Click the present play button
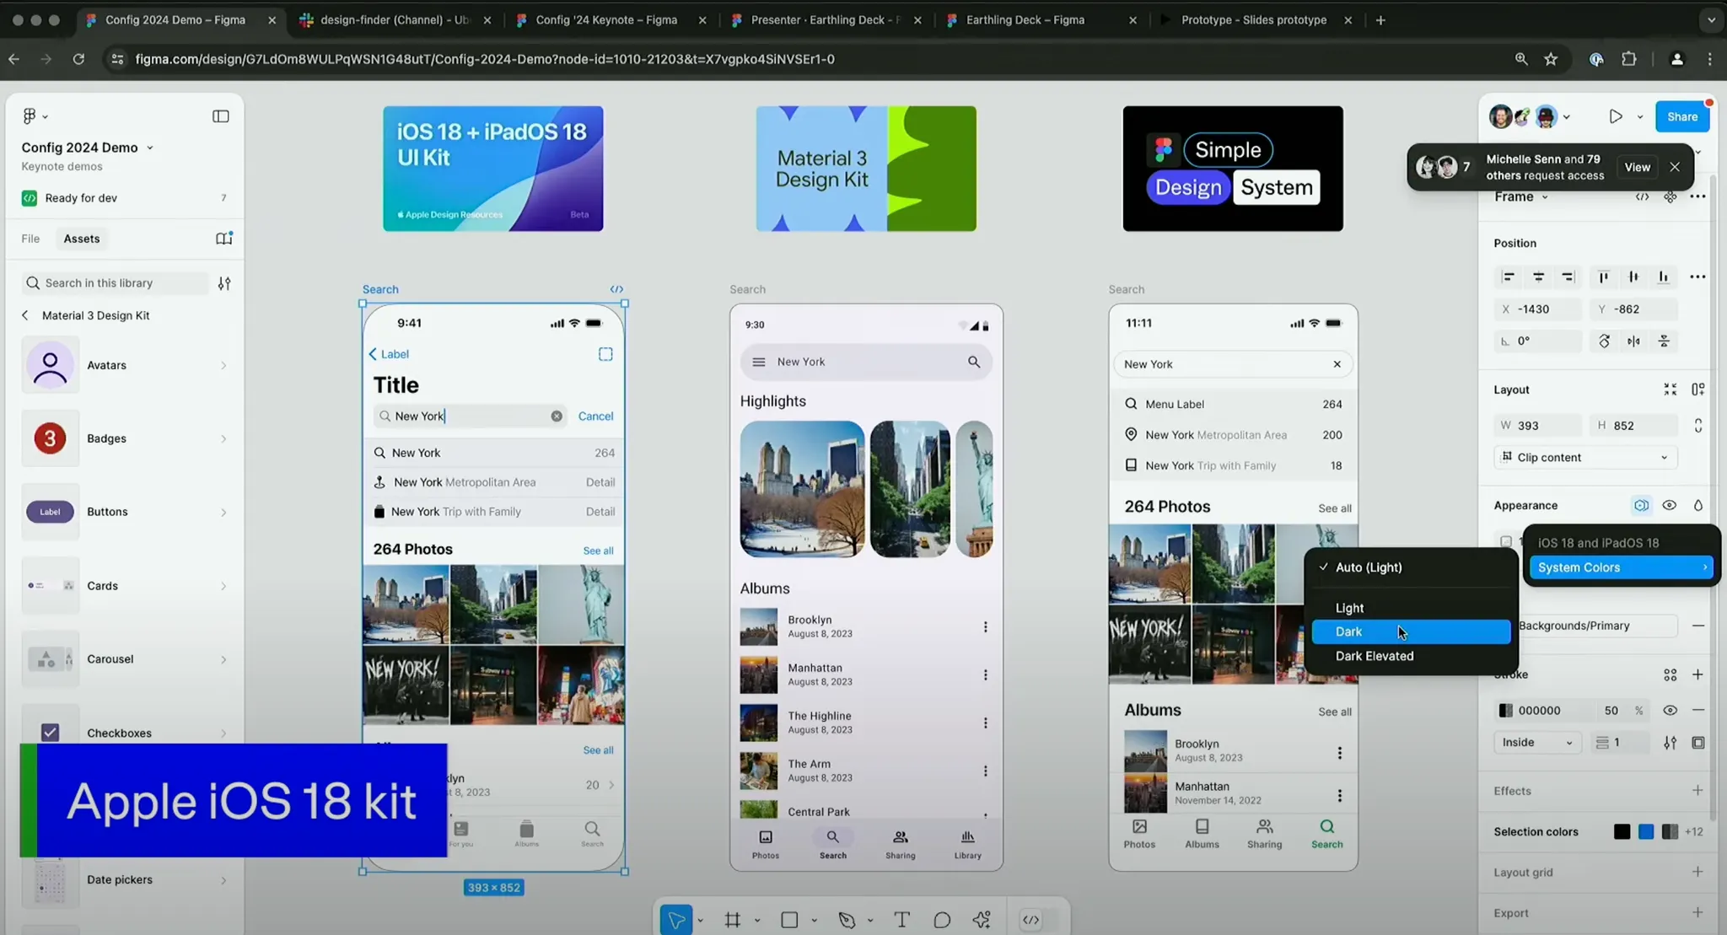 pyautogui.click(x=1615, y=116)
